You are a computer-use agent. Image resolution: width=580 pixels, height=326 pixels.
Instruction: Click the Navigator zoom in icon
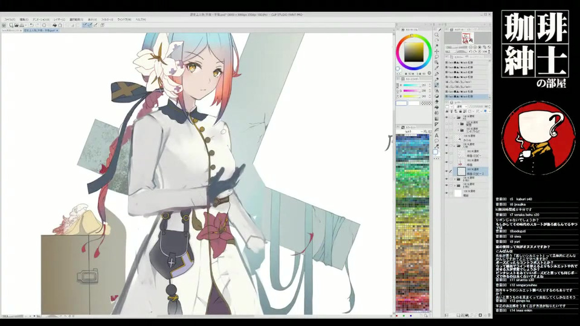(475, 47)
